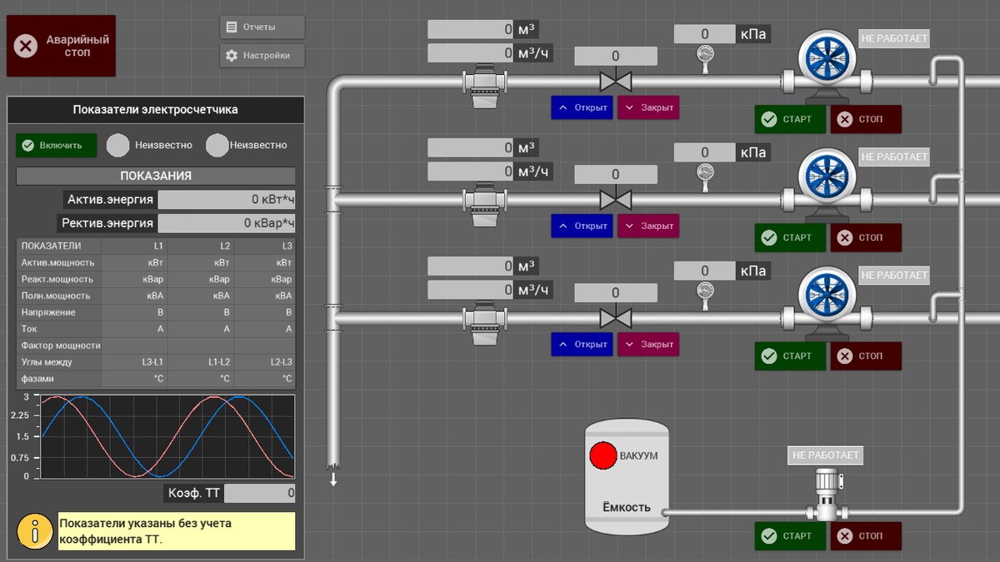Image resolution: width=1000 pixels, height=562 pixels.
Task: Click the red ВАКУУМ indicator lamp
Action: tap(602, 456)
